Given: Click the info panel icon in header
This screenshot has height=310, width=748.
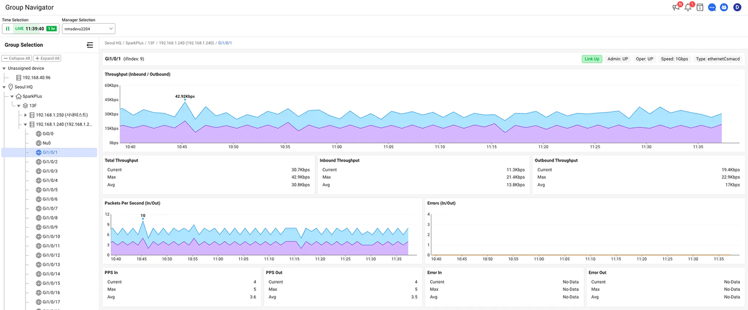Looking at the screenshot, I should click(x=700, y=7).
